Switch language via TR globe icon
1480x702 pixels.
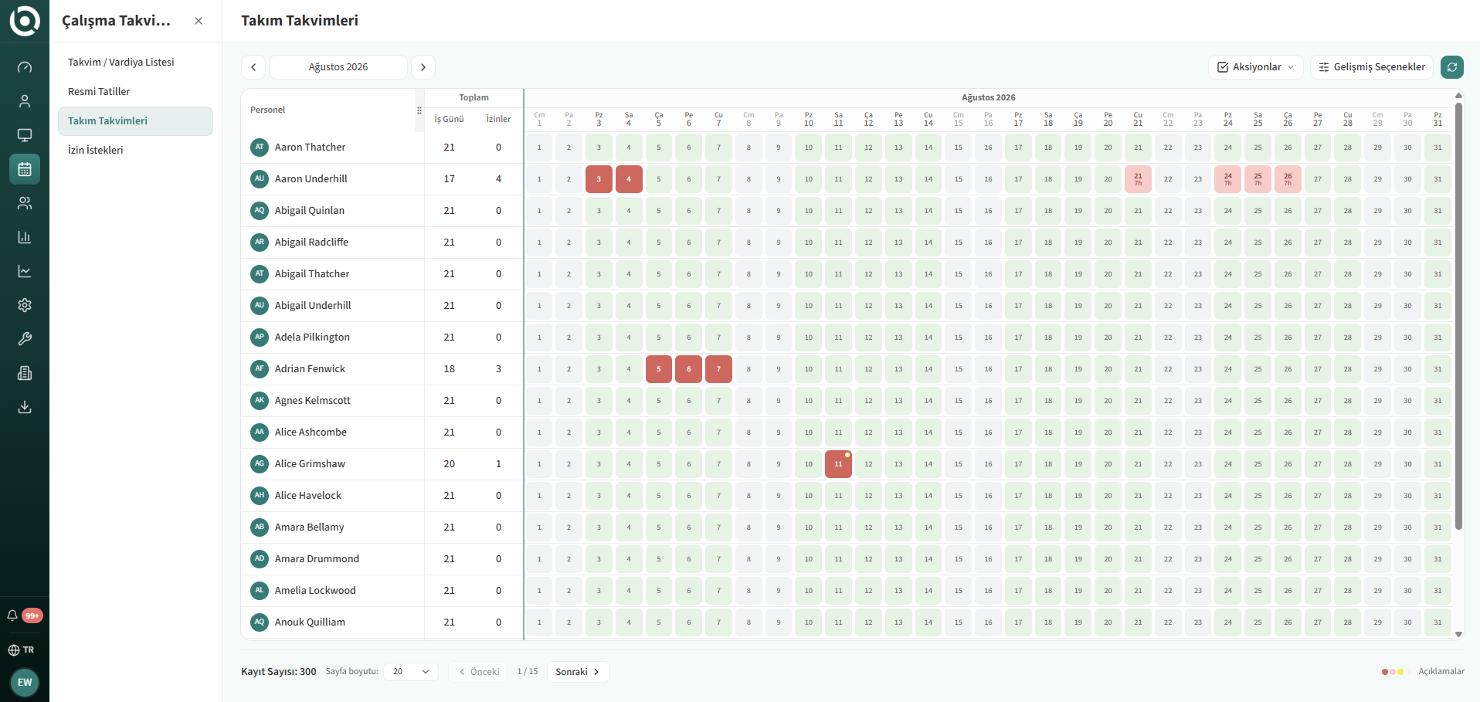(22, 649)
